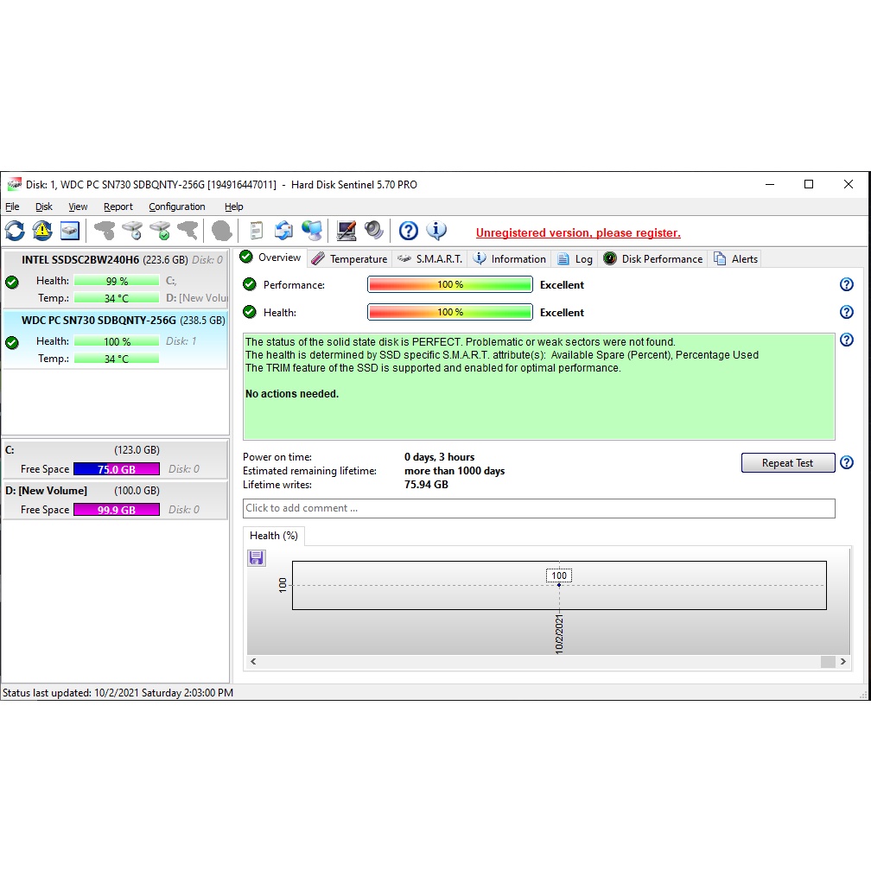Image resolution: width=871 pixels, height=871 pixels.
Task: Click the refresh icon in the toolbar
Action: pyautogui.click(x=15, y=231)
